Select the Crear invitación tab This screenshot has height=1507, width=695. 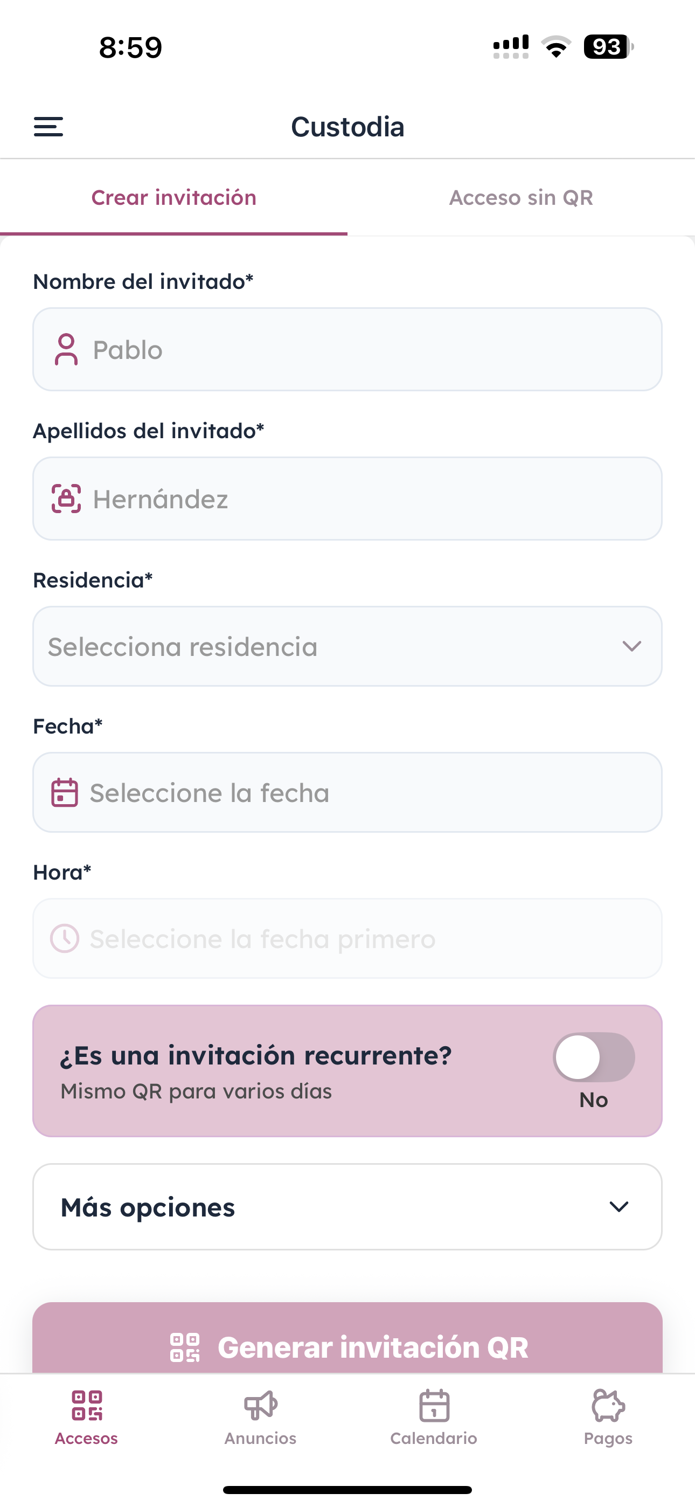173,198
